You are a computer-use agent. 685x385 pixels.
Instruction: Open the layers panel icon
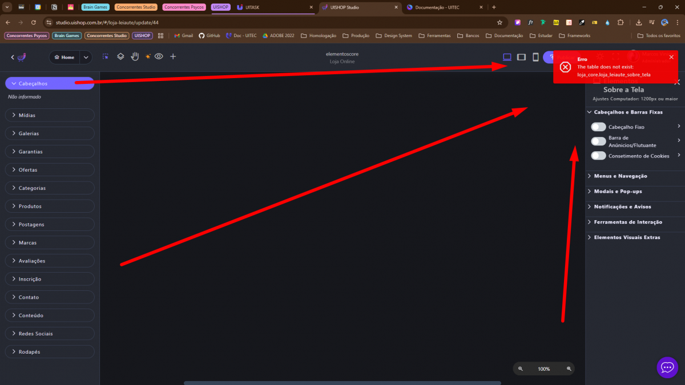click(x=120, y=57)
